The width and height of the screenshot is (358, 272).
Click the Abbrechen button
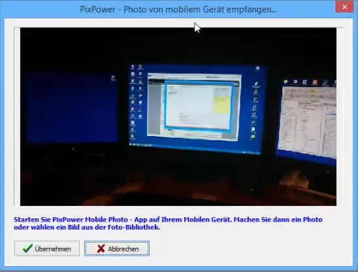(x=117, y=248)
